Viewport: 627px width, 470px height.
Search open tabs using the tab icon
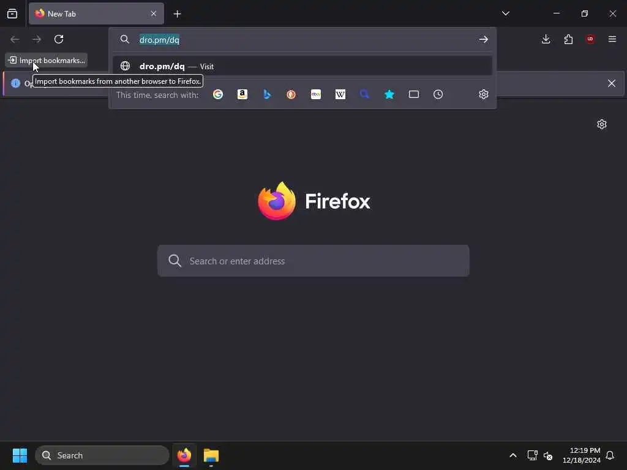(414, 94)
